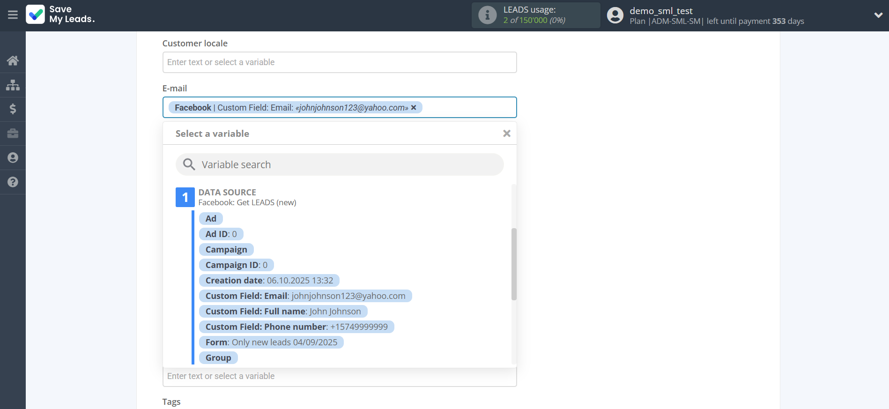This screenshot has width=889, height=409.
Task: Expand the account dropdown chevron
Action: tap(878, 15)
